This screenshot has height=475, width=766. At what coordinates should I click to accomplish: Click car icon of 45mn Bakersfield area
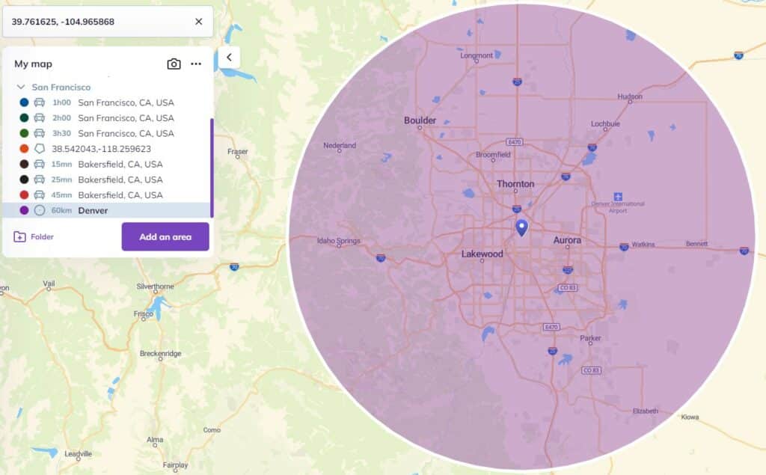coord(40,195)
